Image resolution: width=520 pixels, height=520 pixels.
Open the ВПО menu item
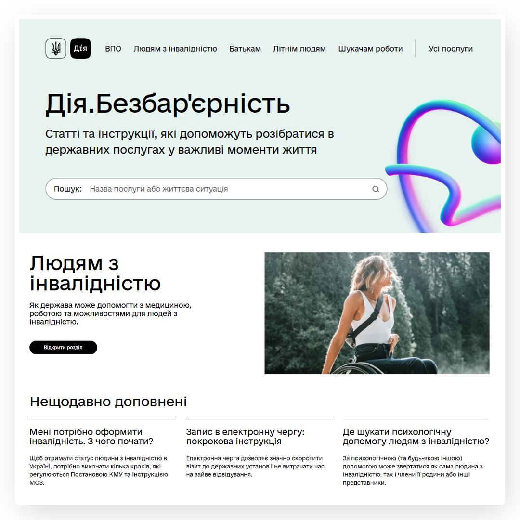(x=113, y=49)
